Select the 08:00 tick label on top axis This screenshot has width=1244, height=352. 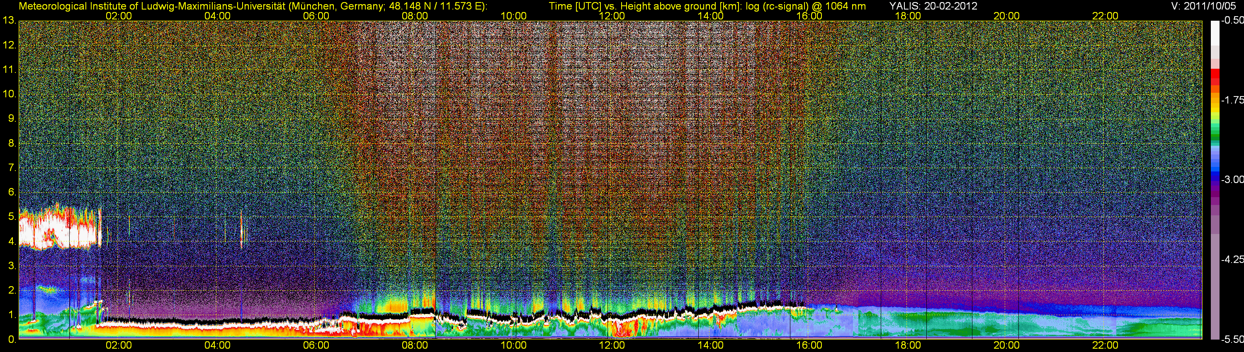[x=414, y=16]
